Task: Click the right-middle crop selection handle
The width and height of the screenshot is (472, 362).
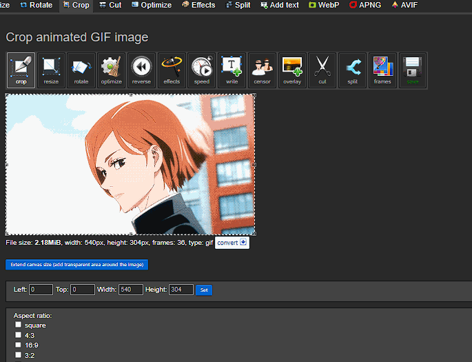Action: tap(254, 165)
